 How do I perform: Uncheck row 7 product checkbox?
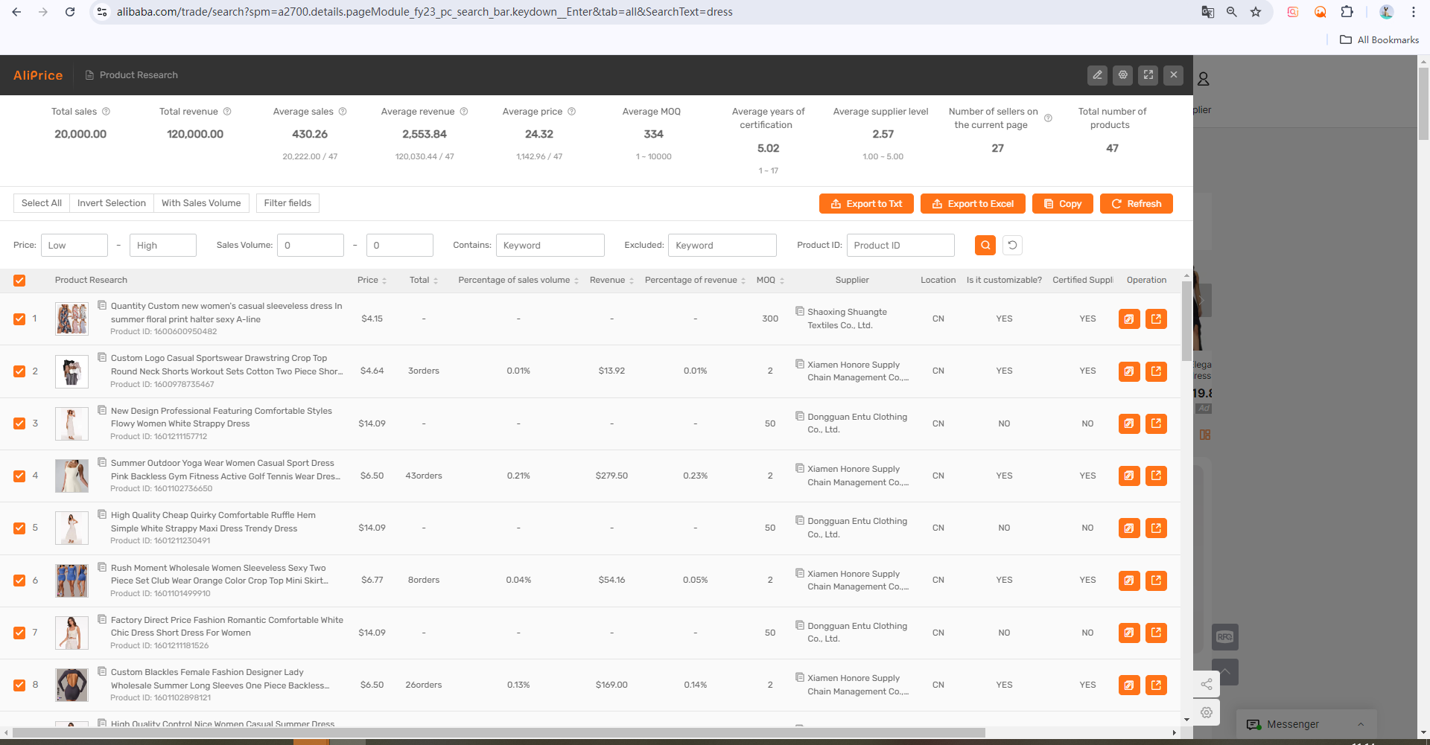[x=19, y=633]
